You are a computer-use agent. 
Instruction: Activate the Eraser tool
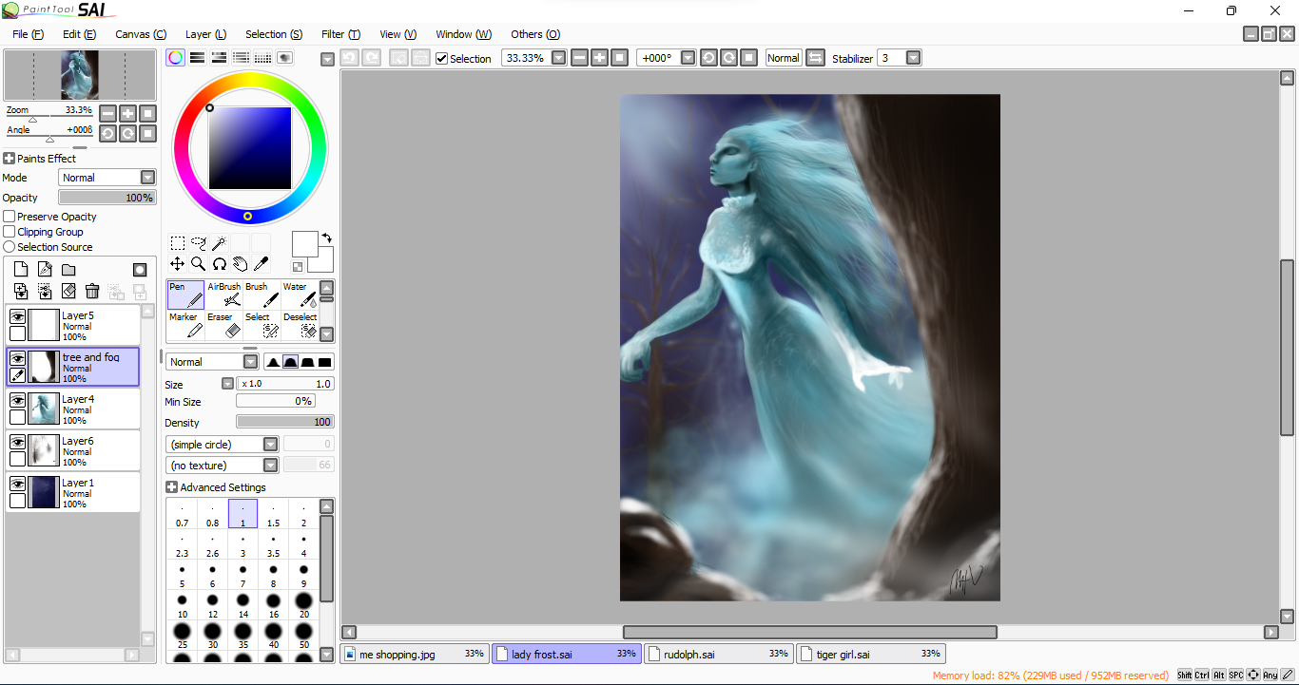click(x=224, y=325)
